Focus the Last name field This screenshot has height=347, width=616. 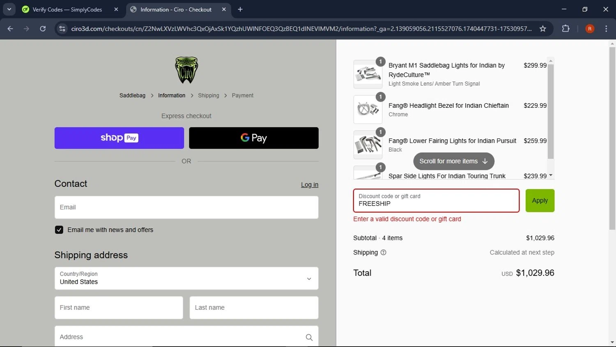254,308
